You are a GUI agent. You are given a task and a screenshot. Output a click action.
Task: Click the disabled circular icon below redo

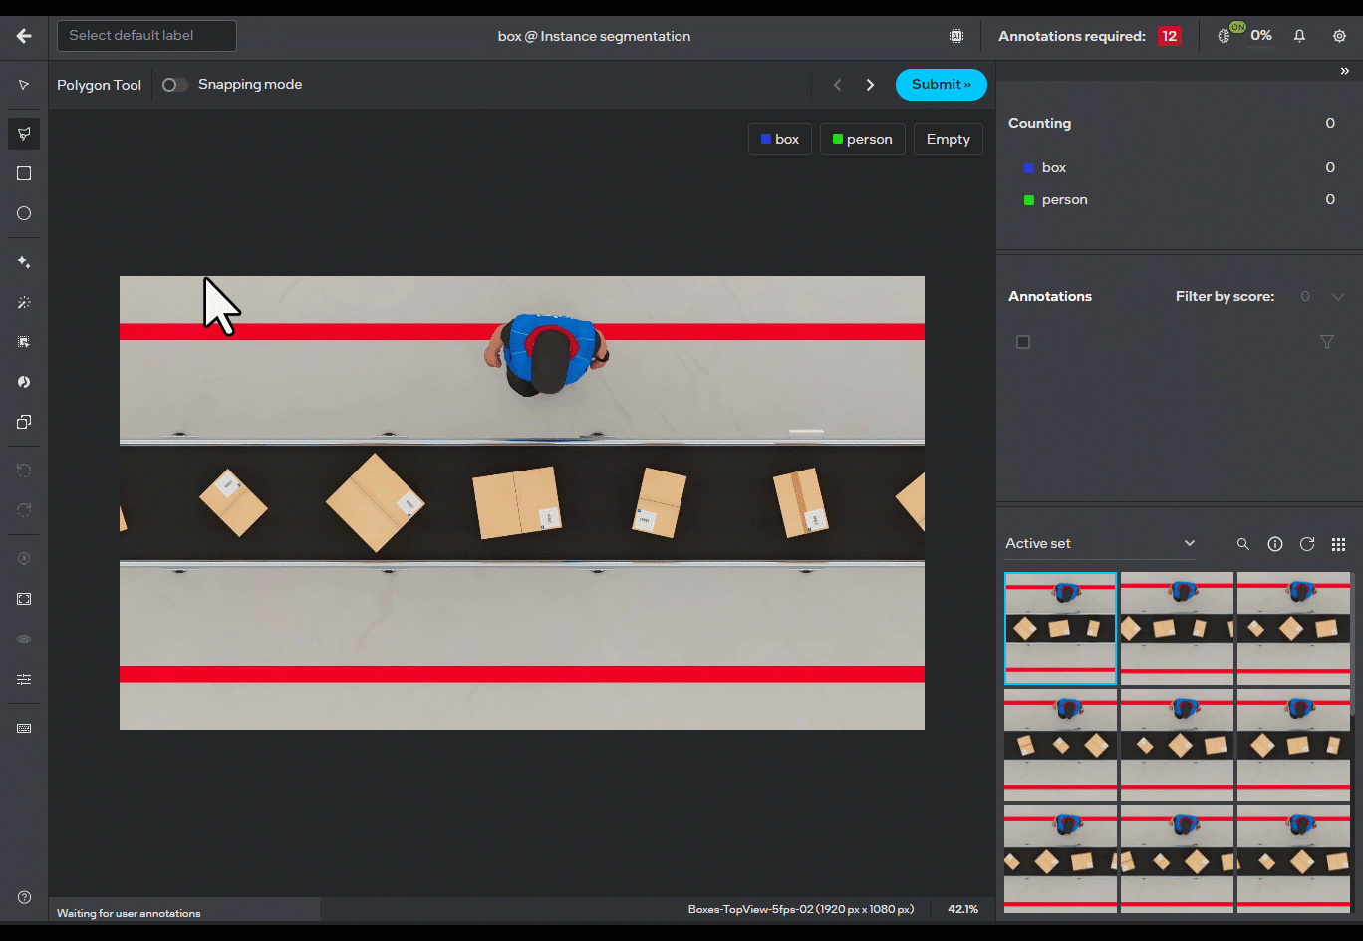click(24, 559)
